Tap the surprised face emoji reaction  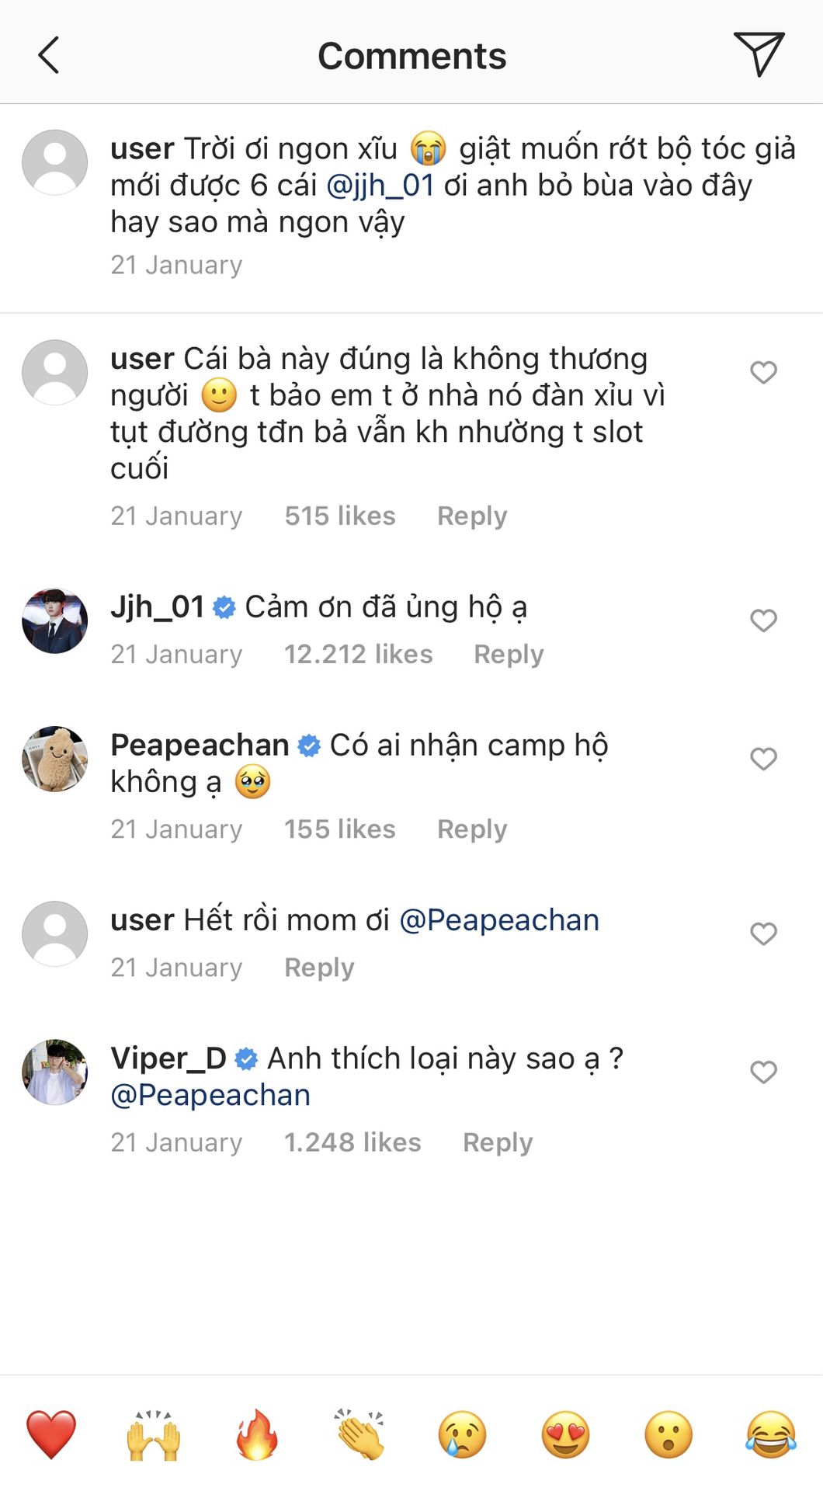pos(668,1434)
